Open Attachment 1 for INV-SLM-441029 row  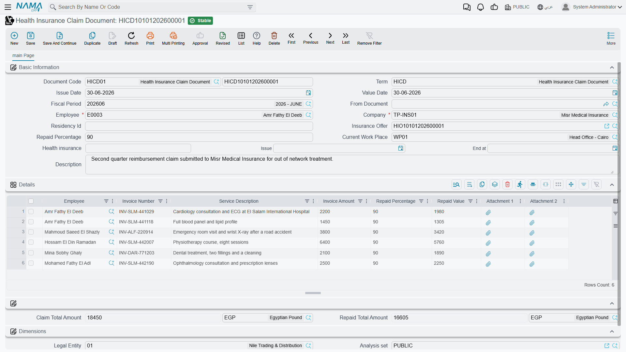(488, 213)
